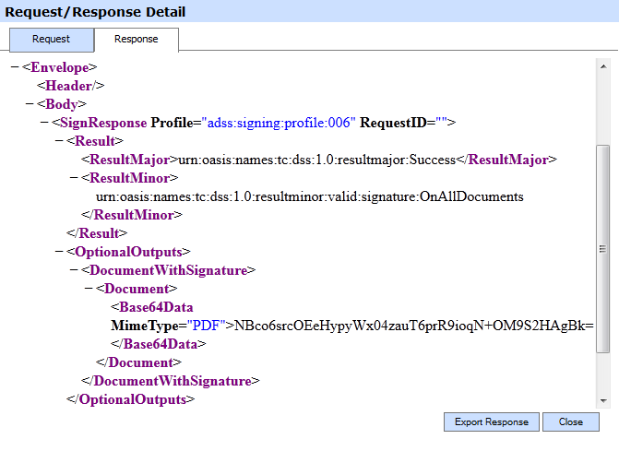Click the Base64 encoded PDF data string
Screen dimensions: 619x451
coord(413,326)
